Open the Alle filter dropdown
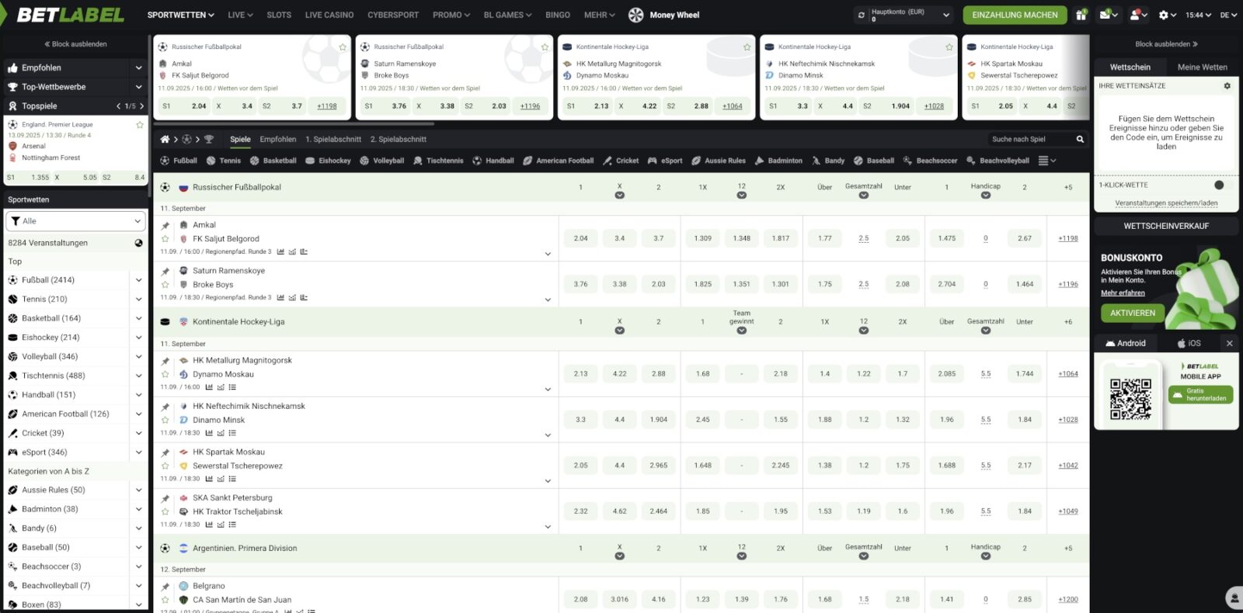1243x613 pixels. (75, 221)
